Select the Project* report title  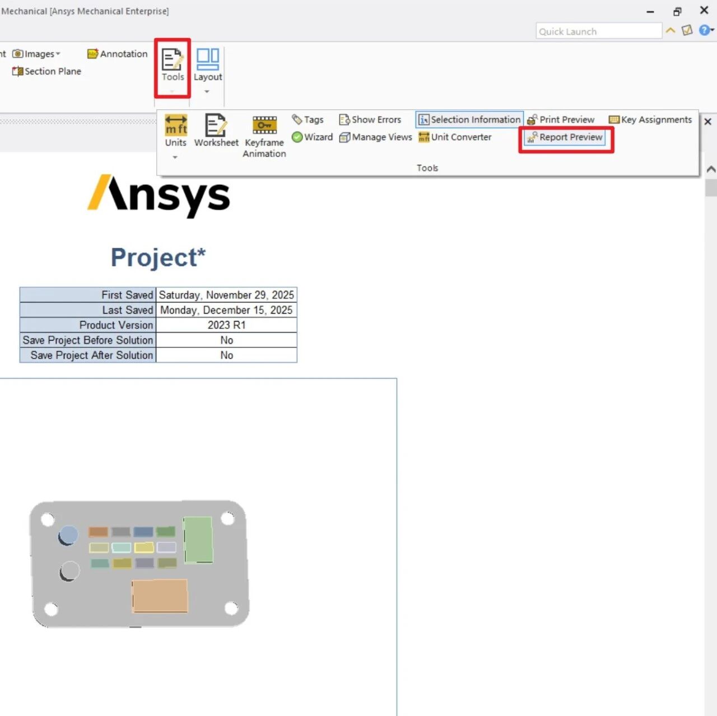158,257
